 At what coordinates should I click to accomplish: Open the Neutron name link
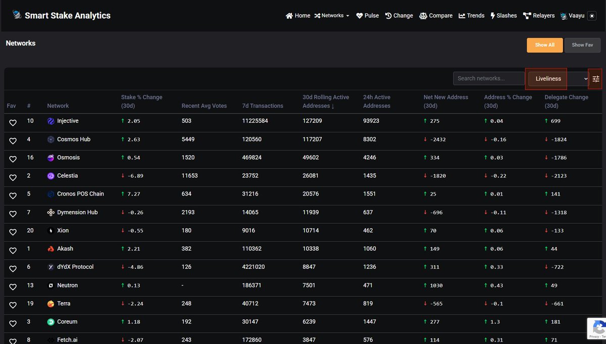tap(67, 285)
